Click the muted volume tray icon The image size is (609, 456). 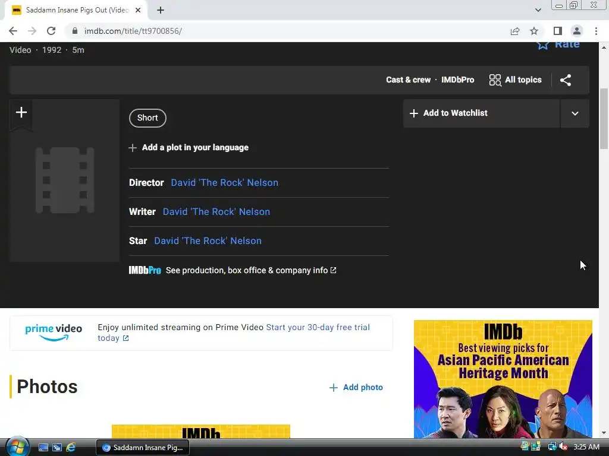click(563, 446)
